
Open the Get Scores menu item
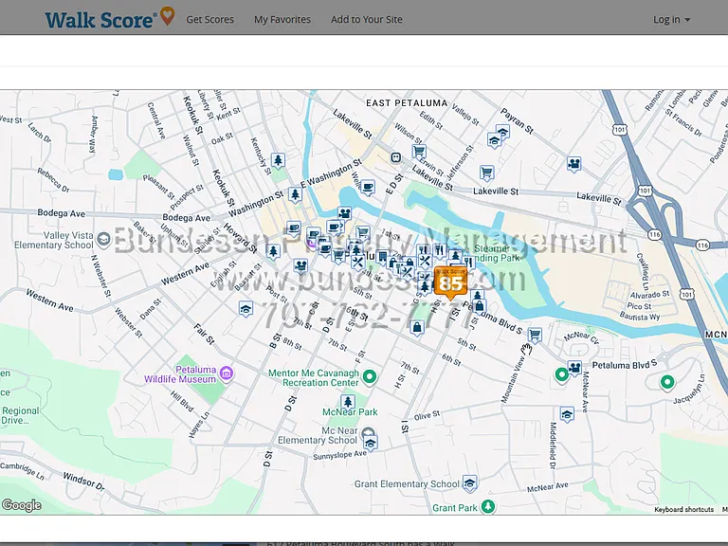(x=209, y=20)
